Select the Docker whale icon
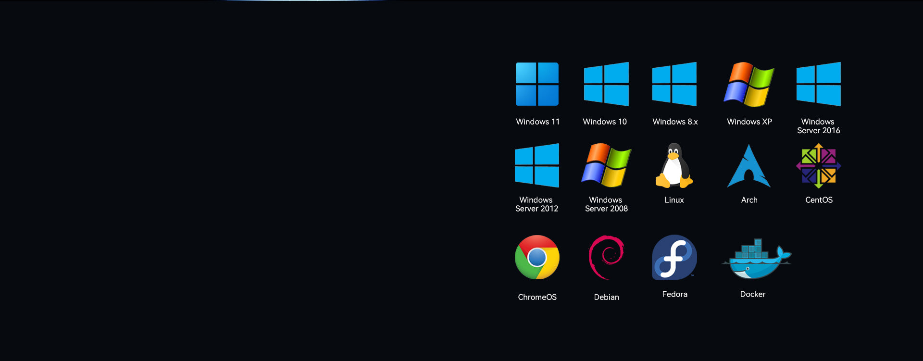The width and height of the screenshot is (923, 361). (x=756, y=260)
